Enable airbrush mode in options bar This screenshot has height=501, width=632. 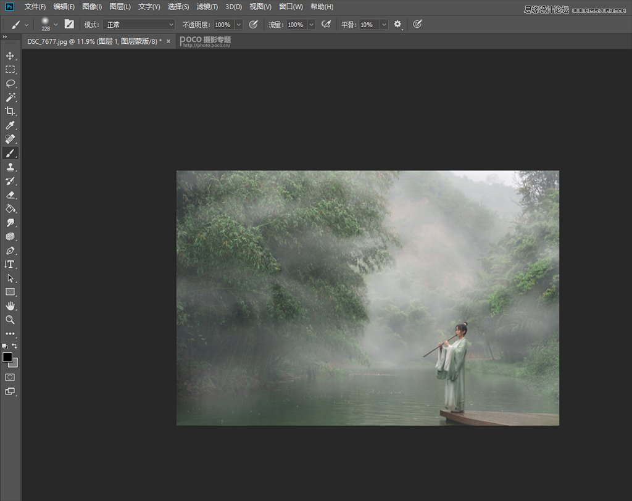[326, 24]
